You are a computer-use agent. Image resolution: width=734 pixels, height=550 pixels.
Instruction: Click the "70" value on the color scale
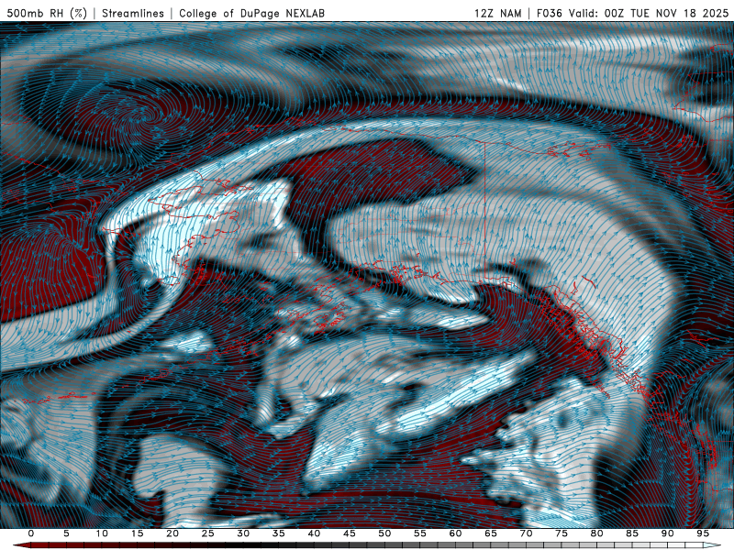click(x=526, y=533)
